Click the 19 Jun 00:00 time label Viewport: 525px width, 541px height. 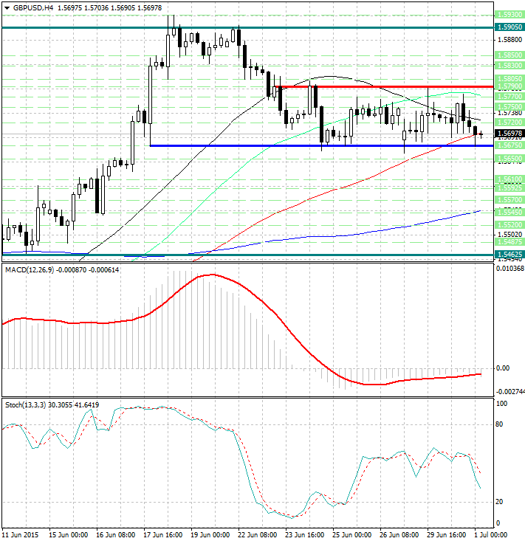(x=210, y=535)
